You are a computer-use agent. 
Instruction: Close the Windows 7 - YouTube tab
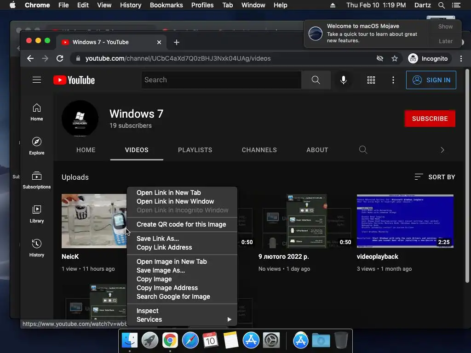[x=159, y=42]
